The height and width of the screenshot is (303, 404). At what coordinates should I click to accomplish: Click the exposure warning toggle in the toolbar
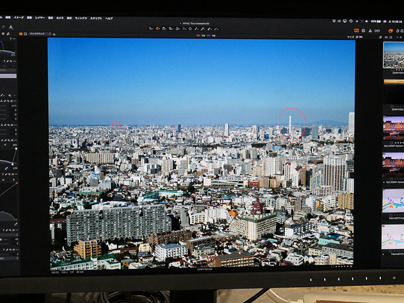[370, 31]
